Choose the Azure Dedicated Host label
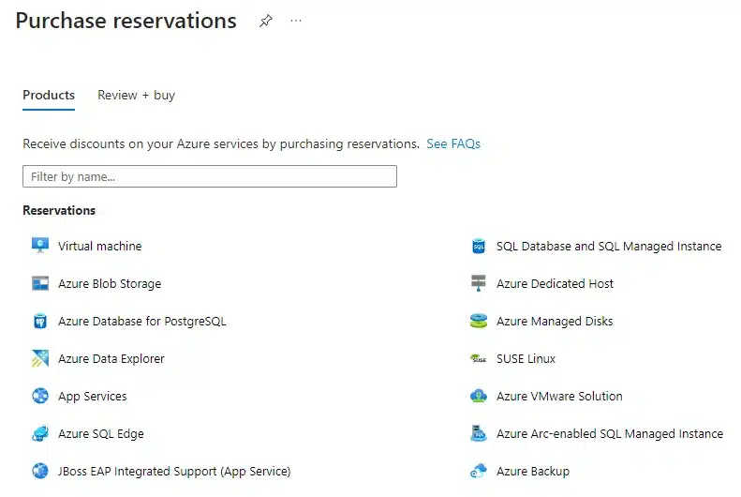 point(555,284)
